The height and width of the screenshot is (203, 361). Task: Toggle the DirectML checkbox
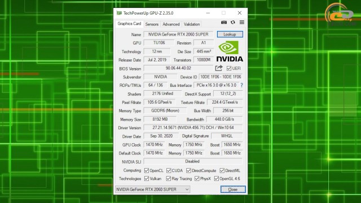[222, 170]
